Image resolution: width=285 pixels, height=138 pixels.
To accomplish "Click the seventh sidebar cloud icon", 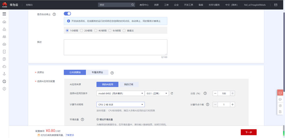I will click(4, 67).
